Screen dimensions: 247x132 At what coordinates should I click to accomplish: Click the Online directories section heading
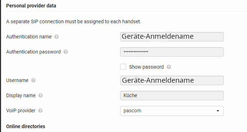(x=26, y=126)
